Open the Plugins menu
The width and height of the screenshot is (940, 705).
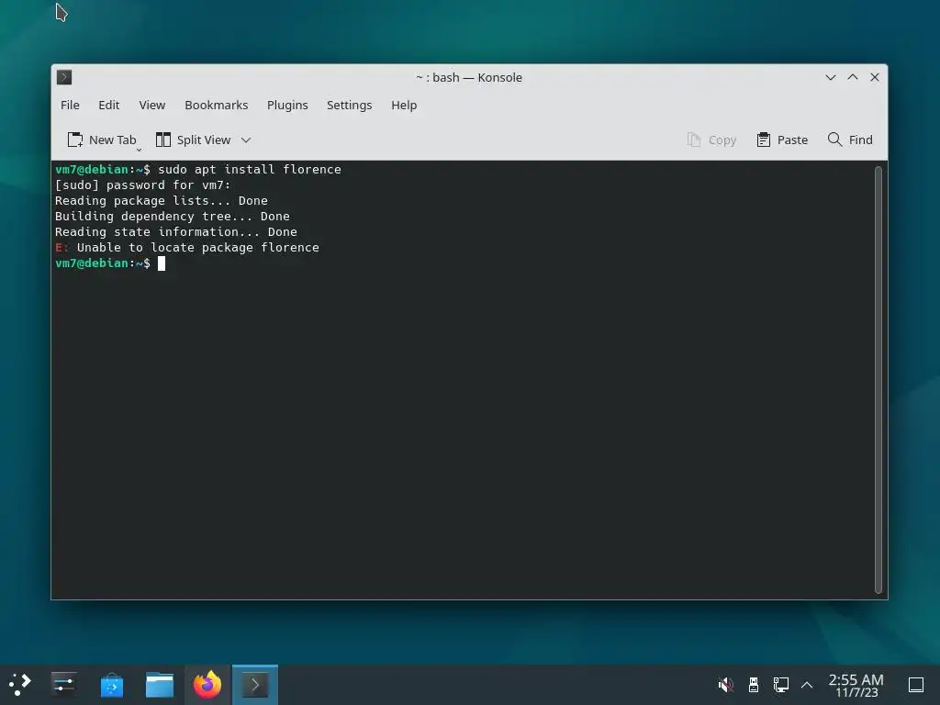coord(287,105)
